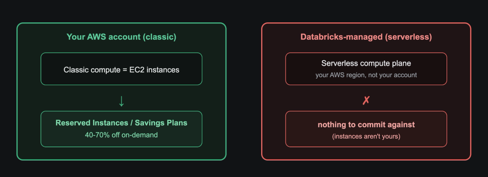Click 'Your AWS account' in green heading
Viewport: 488px width, 177px height.
click(x=104, y=37)
